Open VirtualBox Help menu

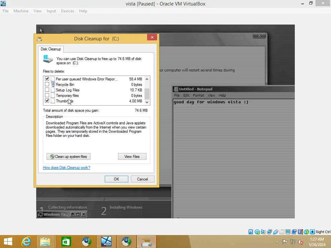(x=83, y=11)
